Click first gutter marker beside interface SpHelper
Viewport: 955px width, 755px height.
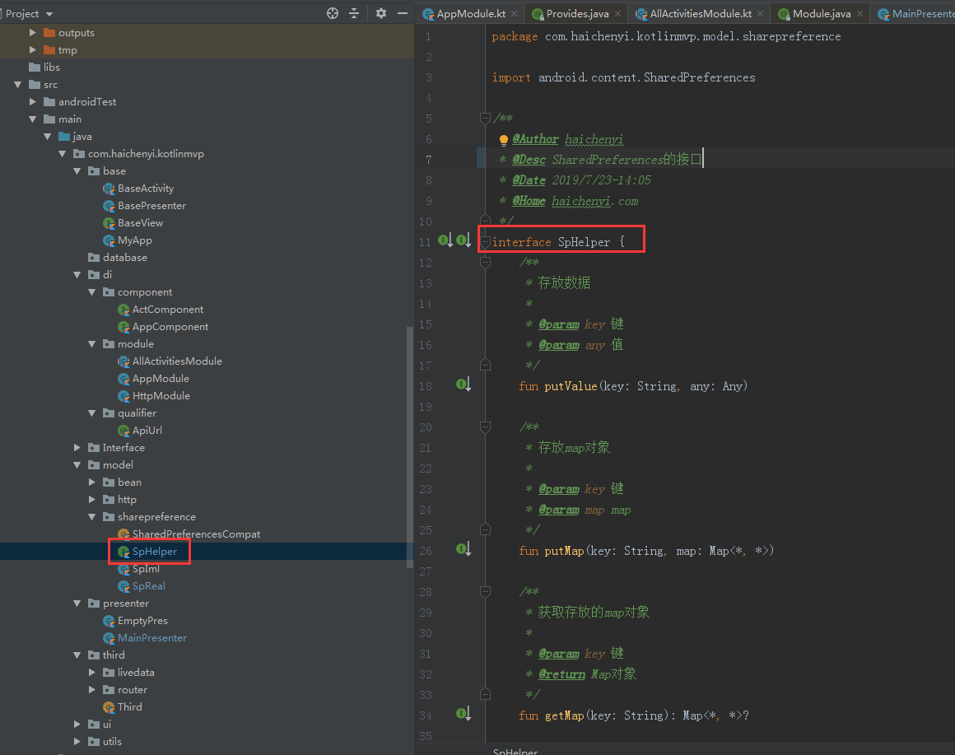click(x=445, y=240)
